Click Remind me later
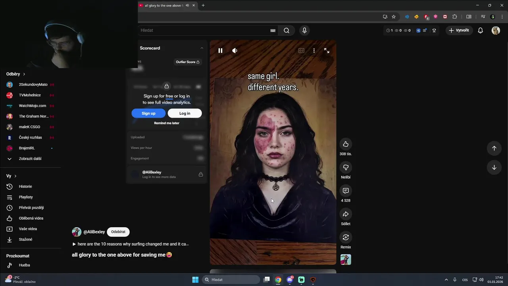This screenshot has width=508, height=286. (x=167, y=123)
